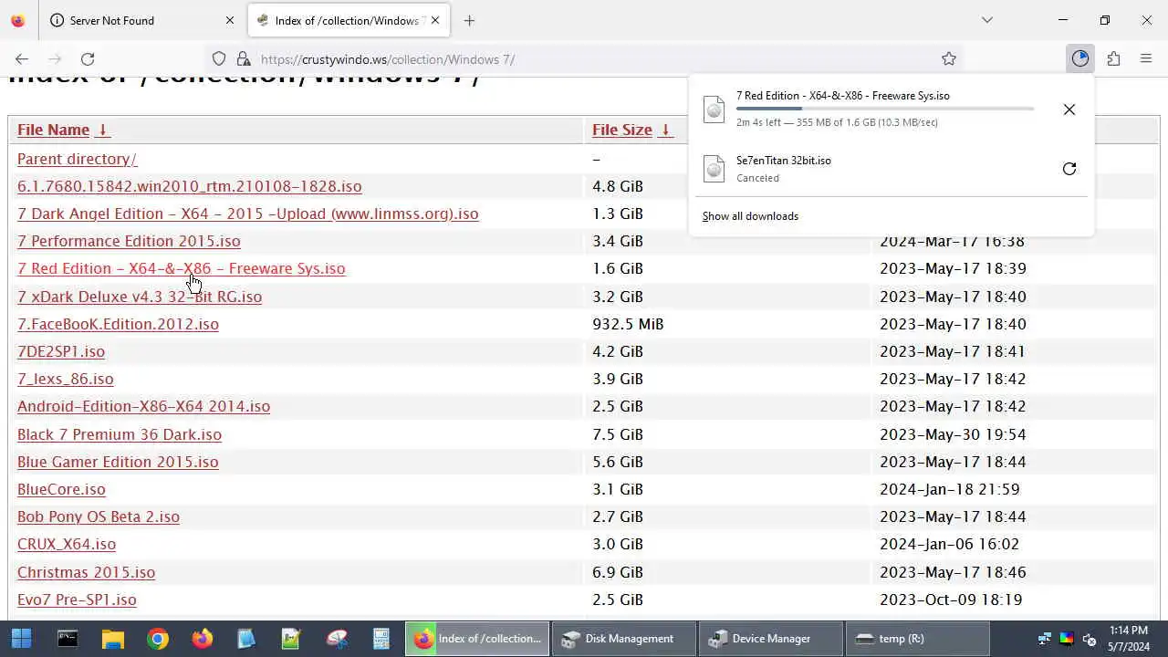Switch to the Disk Management taskbar window
The width and height of the screenshot is (1168, 657).
coord(623,638)
